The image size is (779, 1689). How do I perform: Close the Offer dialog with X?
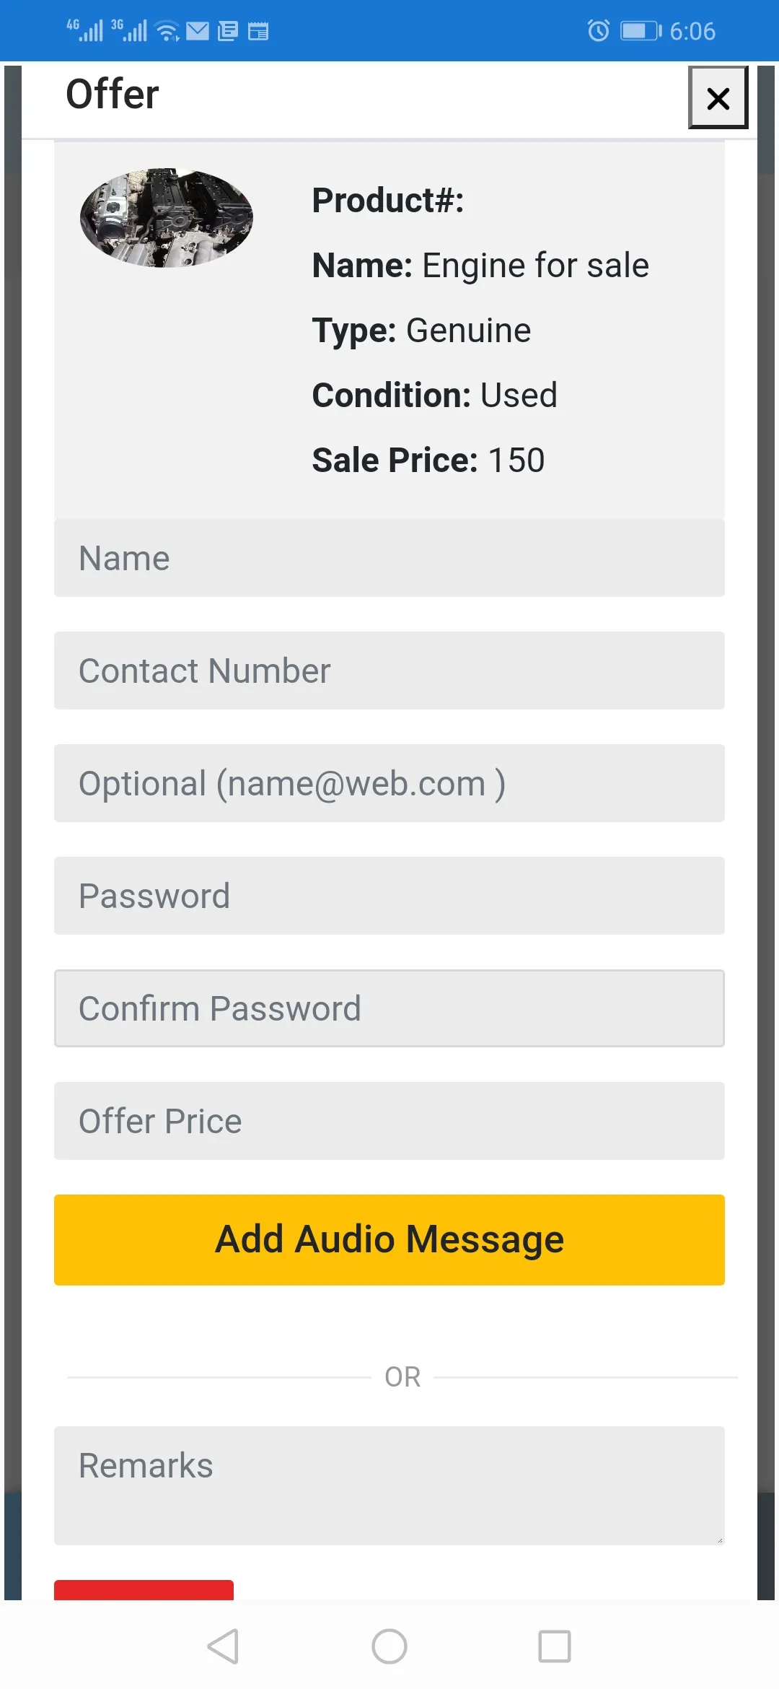click(x=718, y=97)
